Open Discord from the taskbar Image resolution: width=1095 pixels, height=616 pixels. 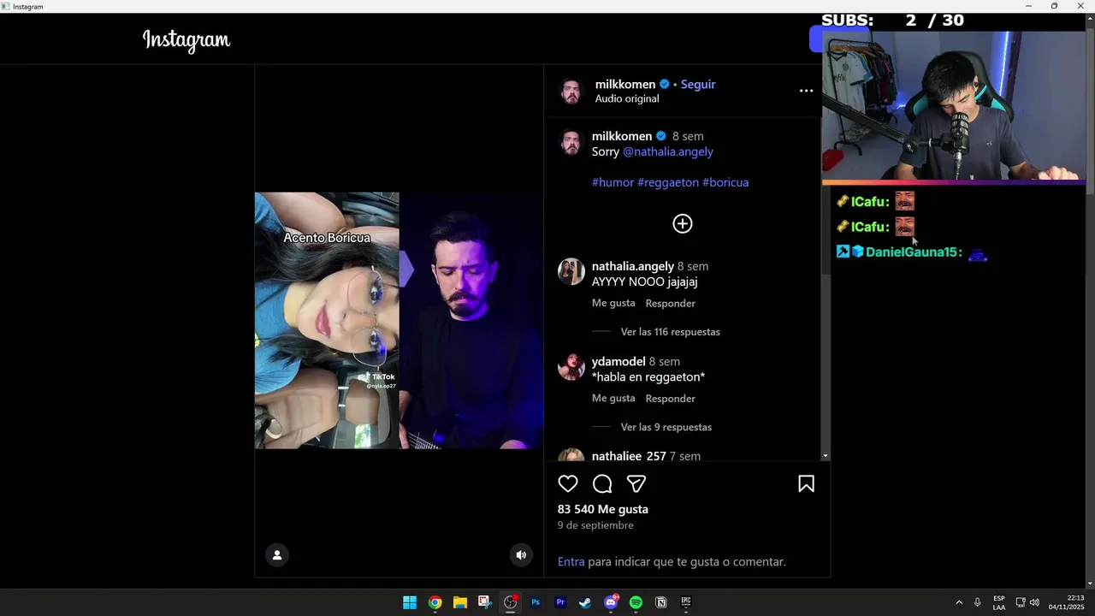click(x=611, y=602)
